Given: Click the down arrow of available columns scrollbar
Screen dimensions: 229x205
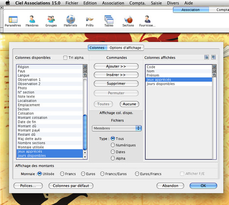Looking at the screenshot, I should [85, 157].
